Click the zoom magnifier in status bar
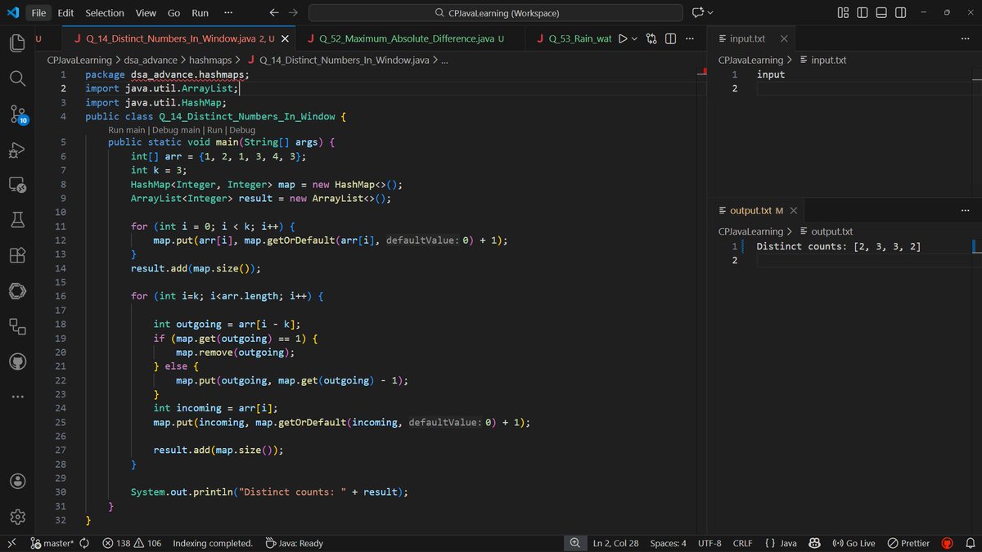This screenshot has height=552, width=982. tap(575, 543)
